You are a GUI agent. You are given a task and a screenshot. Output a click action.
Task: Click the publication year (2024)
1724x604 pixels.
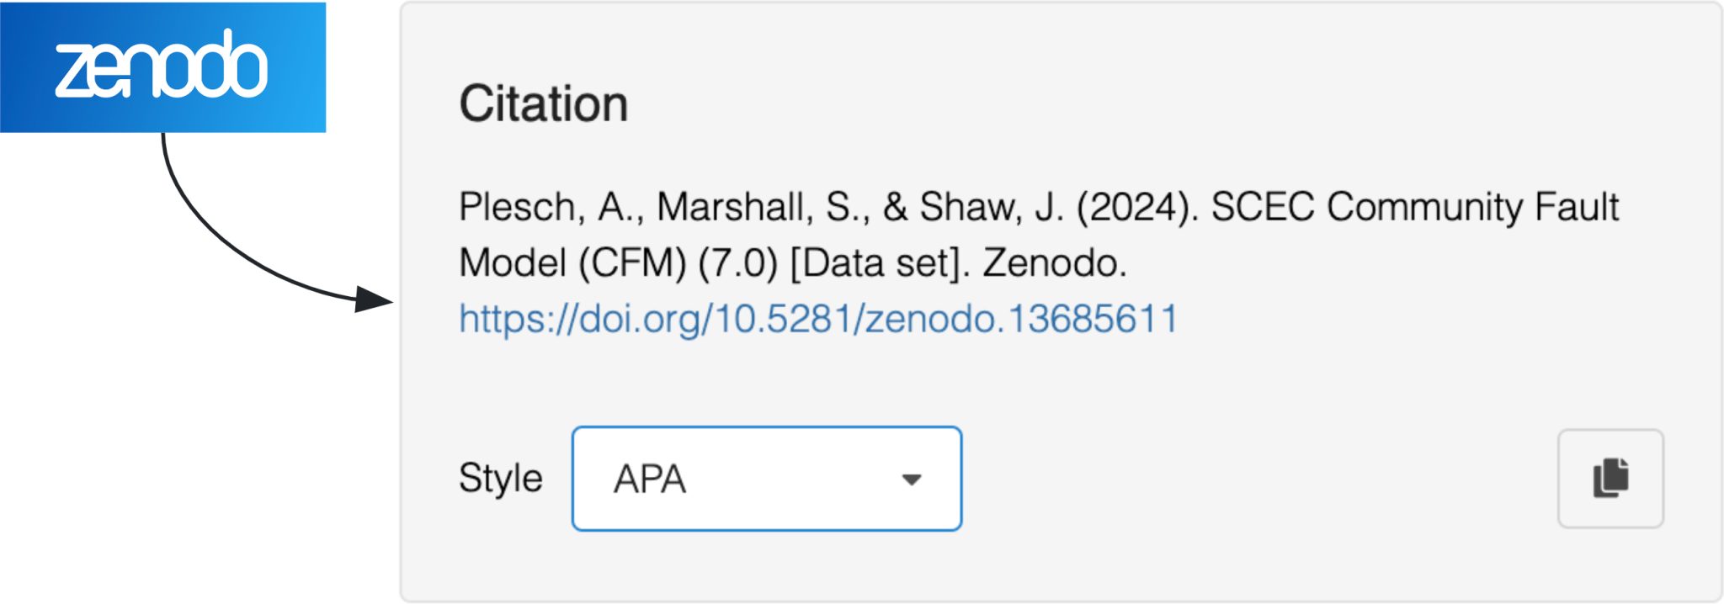coord(1136,207)
